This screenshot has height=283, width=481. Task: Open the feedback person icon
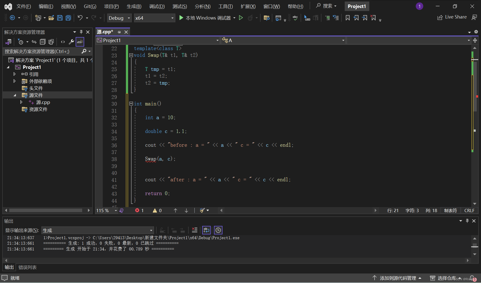(x=474, y=17)
